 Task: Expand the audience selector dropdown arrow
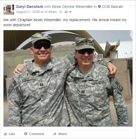pos(70,12)
